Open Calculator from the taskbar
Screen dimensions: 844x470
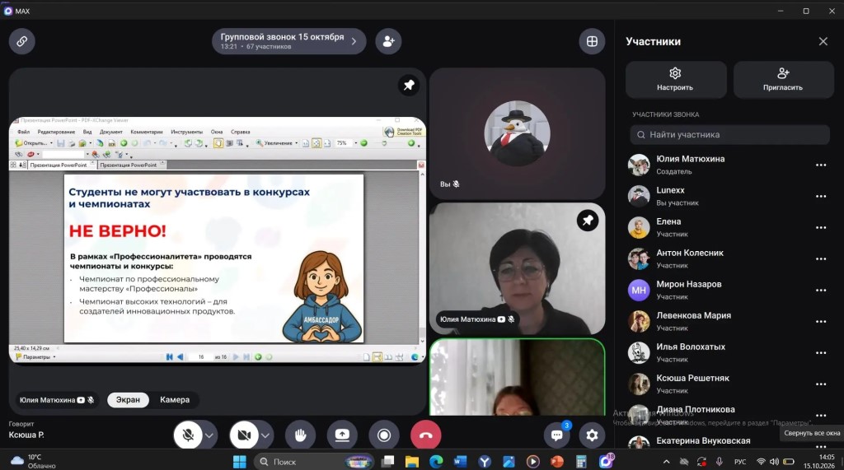[x=581, y=462]
